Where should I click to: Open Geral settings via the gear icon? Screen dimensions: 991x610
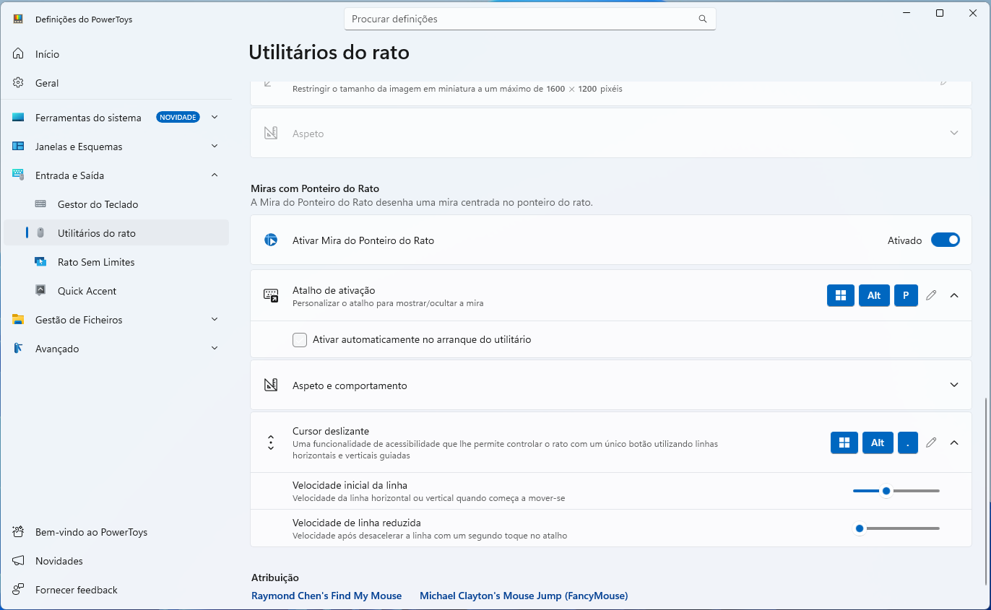coord(19,83)
